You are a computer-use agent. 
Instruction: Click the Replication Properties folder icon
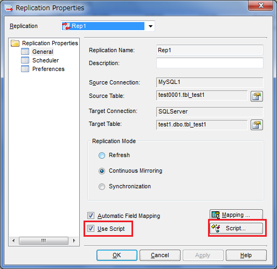click(15, 43)
